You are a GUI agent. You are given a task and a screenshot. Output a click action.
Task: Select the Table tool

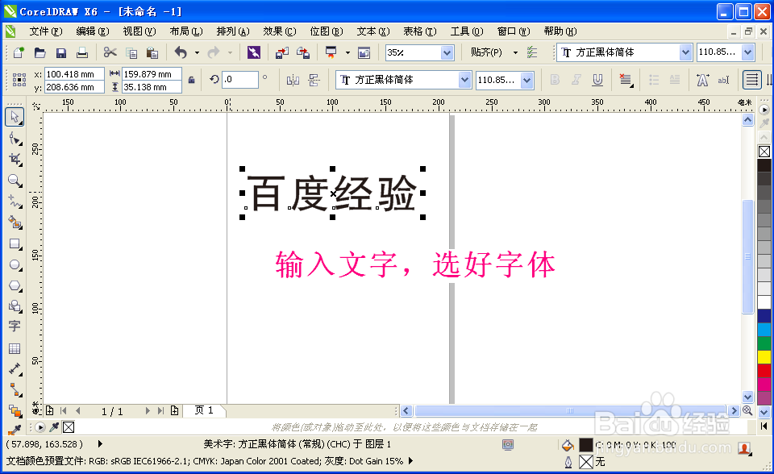[15, 348]
